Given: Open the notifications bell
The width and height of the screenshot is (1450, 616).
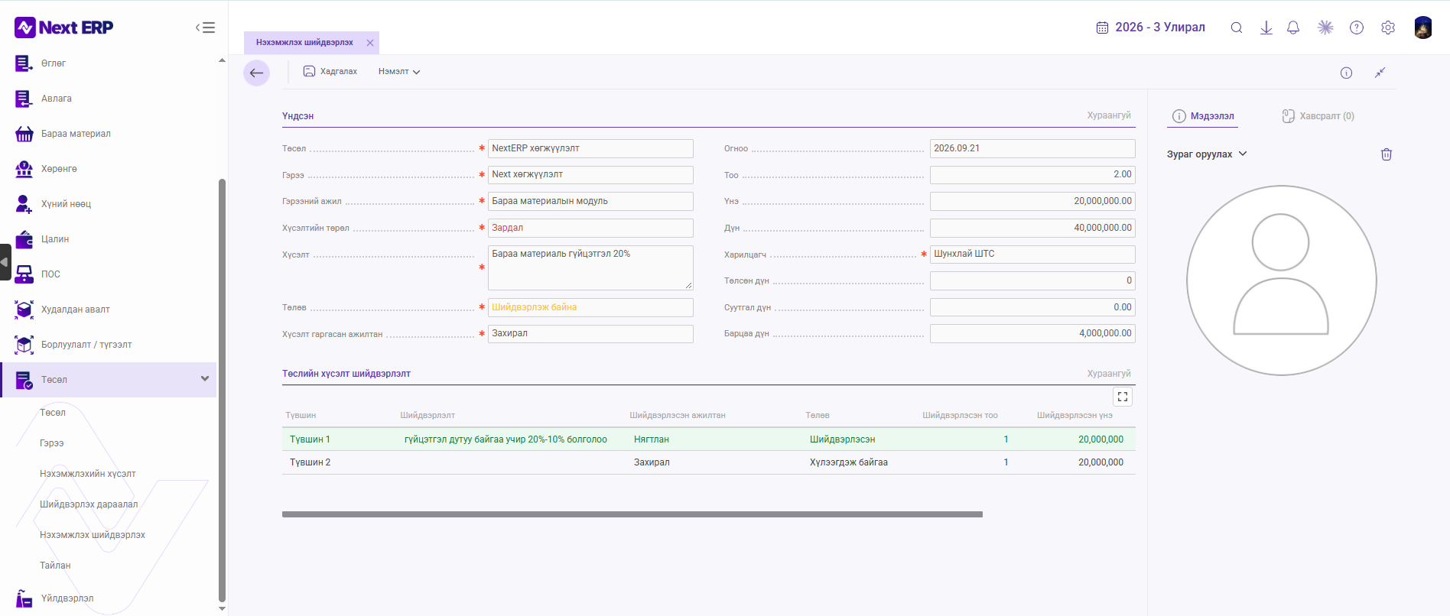Looking at the screenshot, I should tap(1293, 28).
